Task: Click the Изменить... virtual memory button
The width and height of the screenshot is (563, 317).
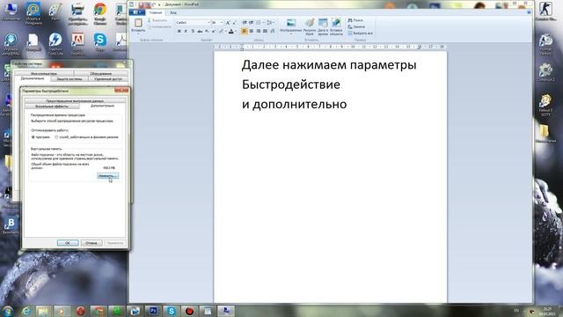Action: coord(107,176)
